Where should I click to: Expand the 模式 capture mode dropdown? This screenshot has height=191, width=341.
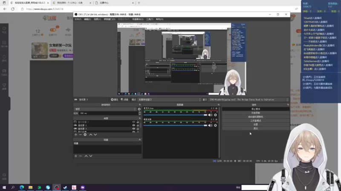click(x=169, y=100)
